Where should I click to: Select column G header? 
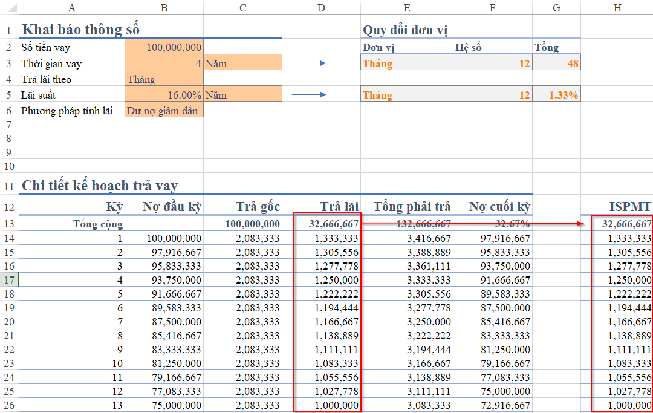(556, 7)
